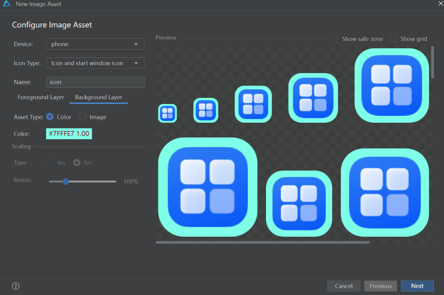Open the #7FFFE7 color swatch

click(69, 134)
